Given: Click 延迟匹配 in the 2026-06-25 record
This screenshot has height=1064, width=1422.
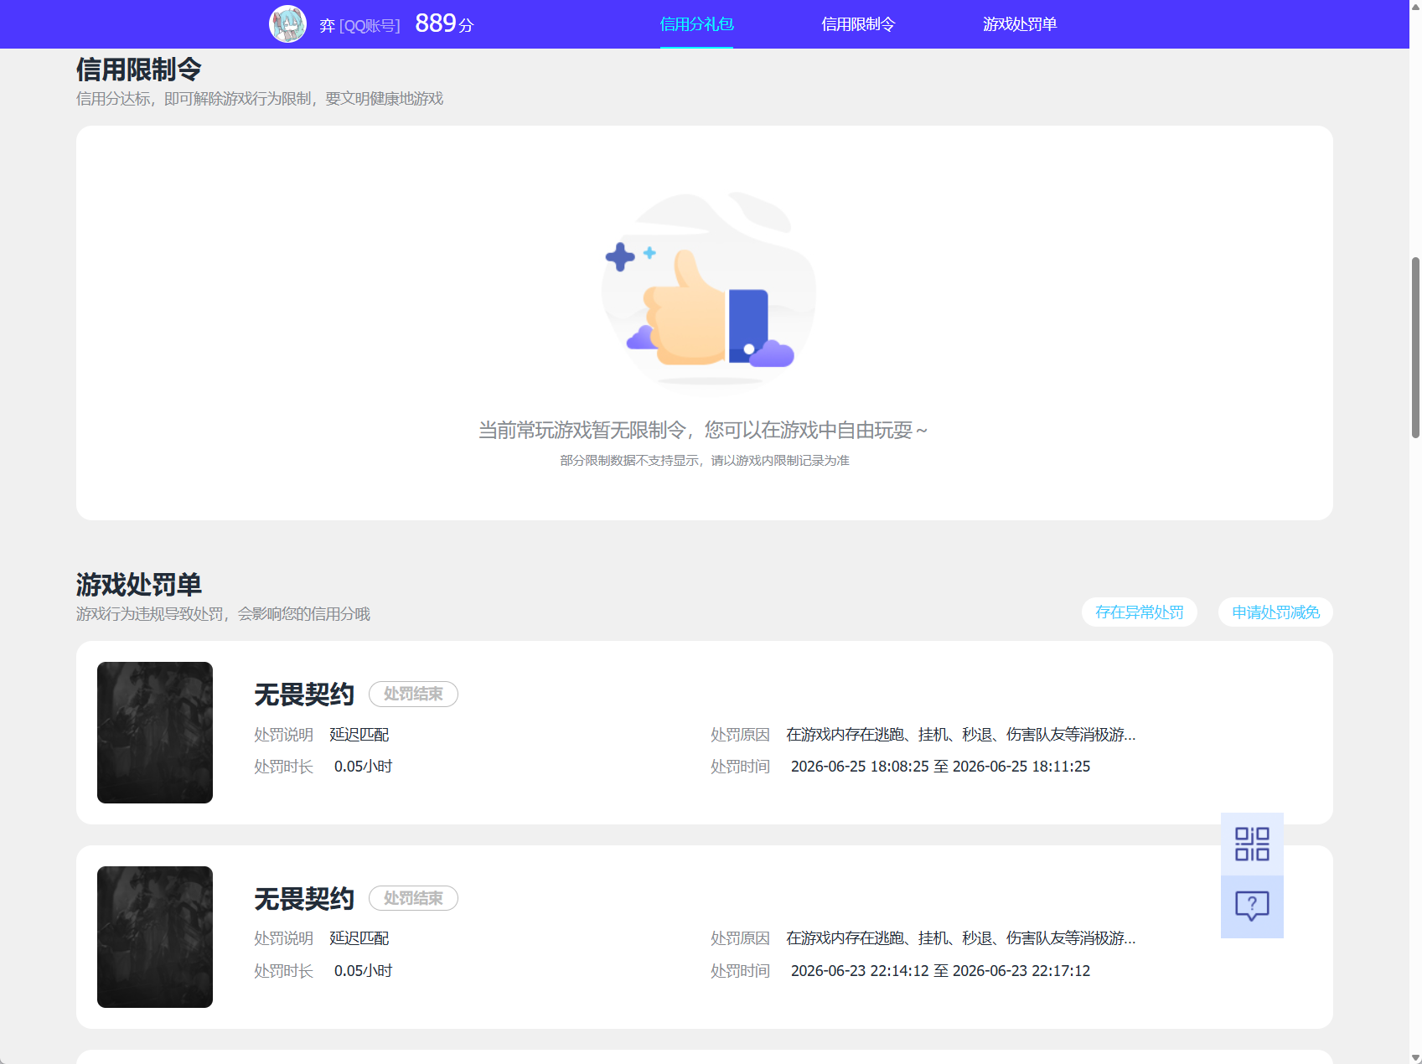Looking at the screenshot, I should [x=359, y=735].
